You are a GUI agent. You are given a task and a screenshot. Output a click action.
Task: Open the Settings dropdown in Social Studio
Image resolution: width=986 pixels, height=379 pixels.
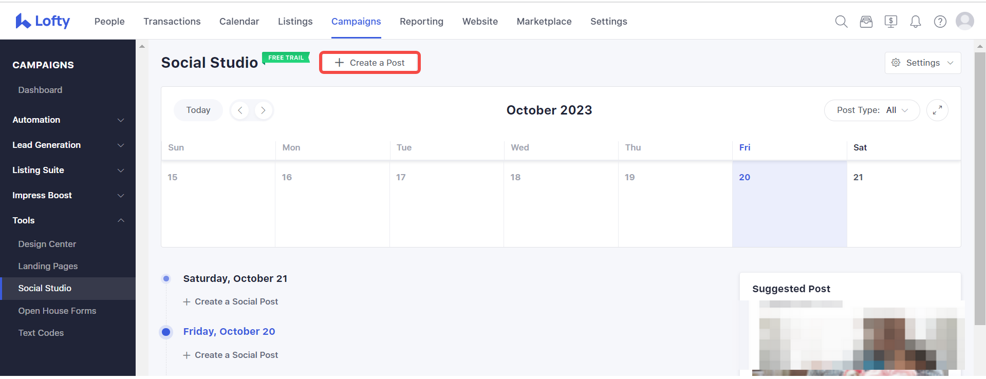[923, 63]
